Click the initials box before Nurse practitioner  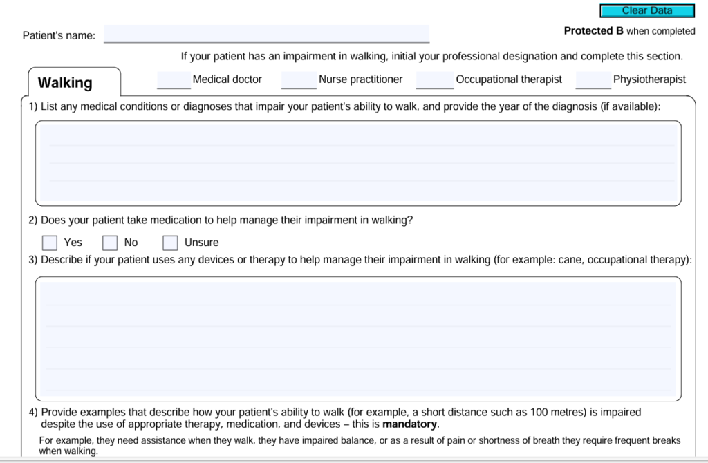pos(299,81)
